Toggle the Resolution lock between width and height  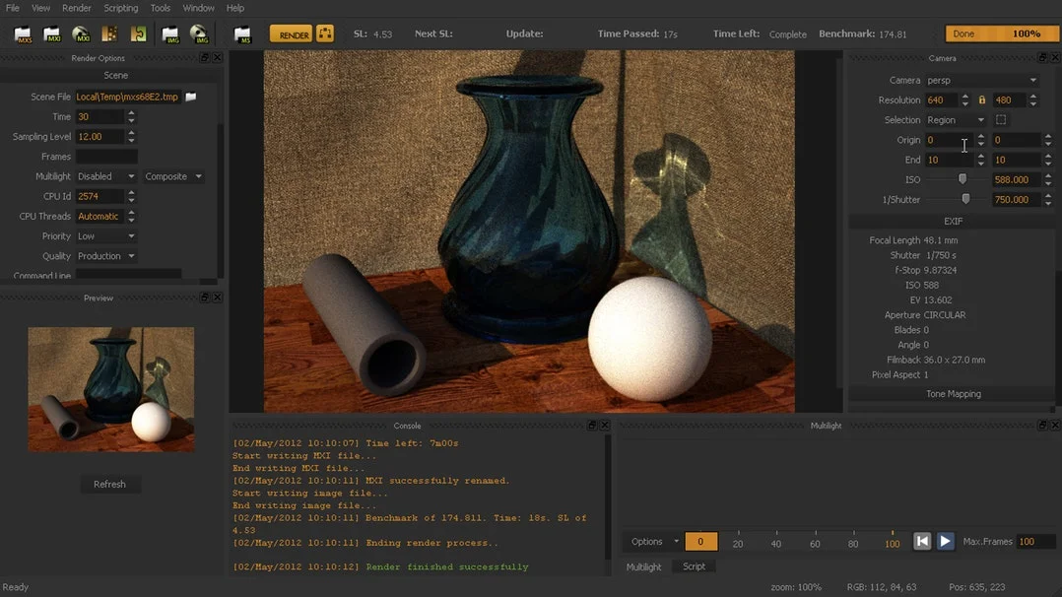981,99
